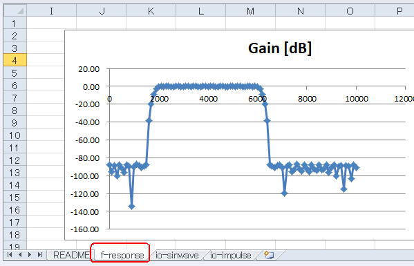Jump to last sheet navigation arrow
The height and width of the screenshot is (266, 414).
coord(40,255)
